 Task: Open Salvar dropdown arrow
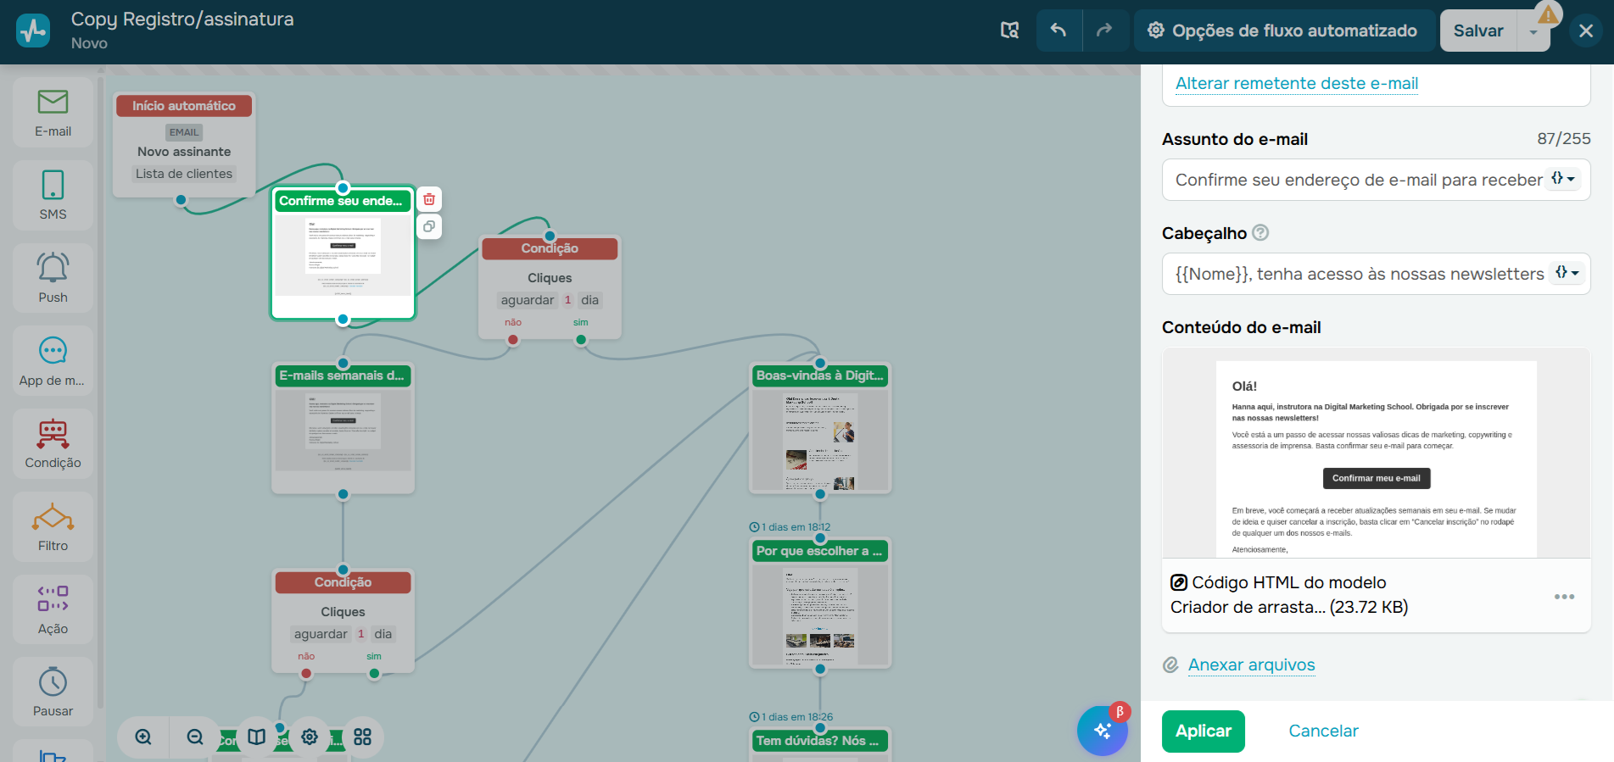pyautogui.click(x=1533, y=31)
